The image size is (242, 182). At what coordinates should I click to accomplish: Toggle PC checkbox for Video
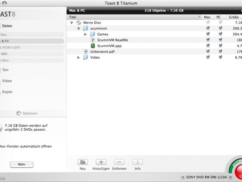[x=220, y=57]
